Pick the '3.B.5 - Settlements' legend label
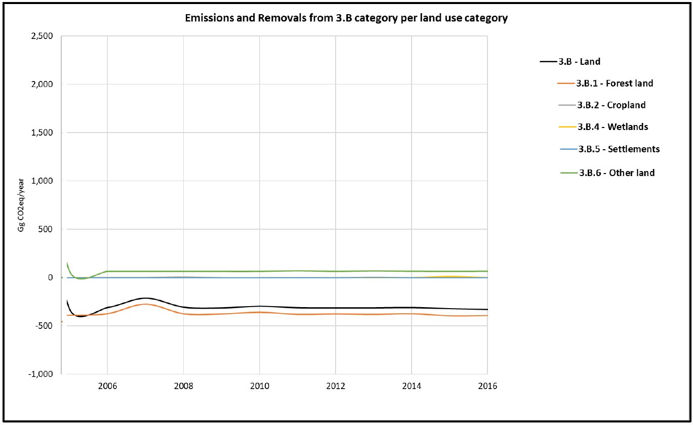 point(618,149)
